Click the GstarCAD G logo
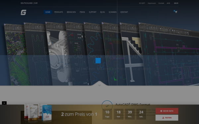The image size is (199, 124). coord(24,13)
